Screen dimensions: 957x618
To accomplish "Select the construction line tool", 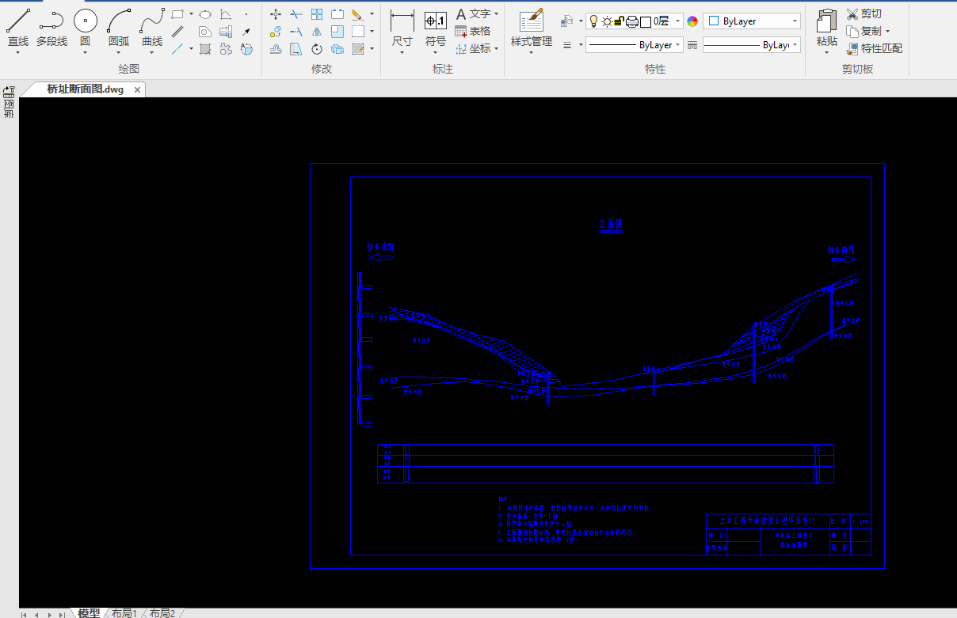I will click(x=177, y=49).
